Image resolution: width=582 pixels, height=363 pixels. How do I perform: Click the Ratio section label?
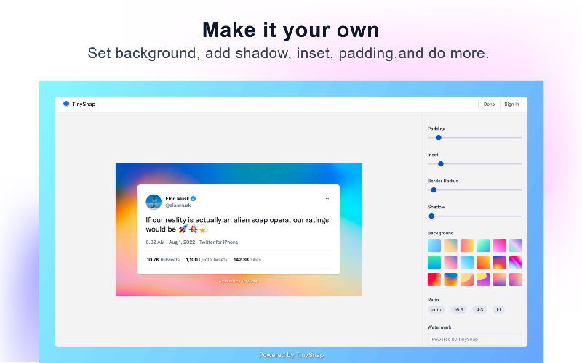[x=433, y=300]
